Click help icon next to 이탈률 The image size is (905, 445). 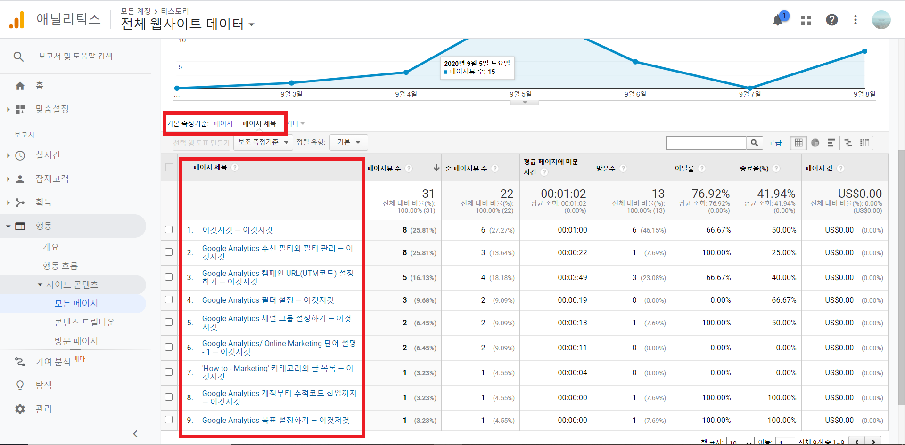click(x=702, y=168)
